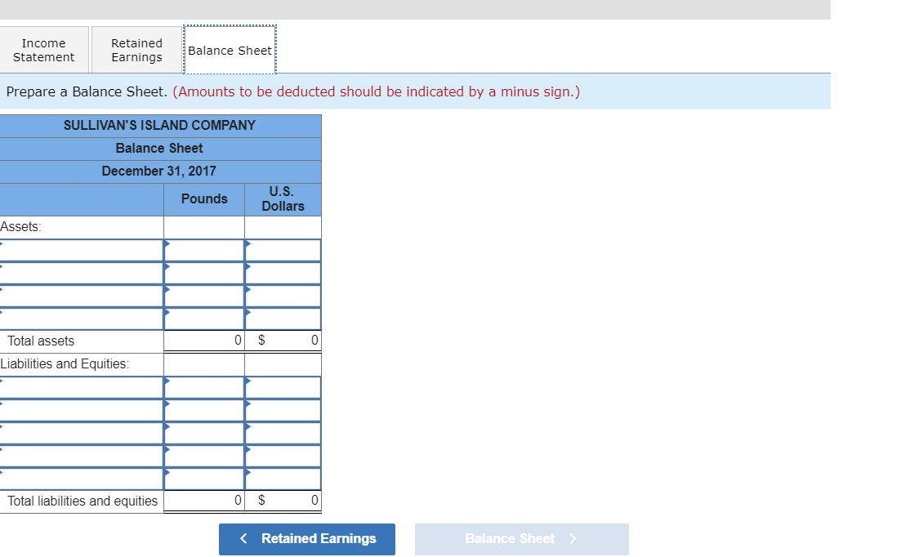This screenshot has width=901, height=557.
Task: Click the U.S. Dollars field in second liabilities row
Action: click(x=283, y=411)
